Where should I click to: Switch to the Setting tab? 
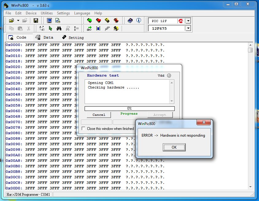(73, 37)
